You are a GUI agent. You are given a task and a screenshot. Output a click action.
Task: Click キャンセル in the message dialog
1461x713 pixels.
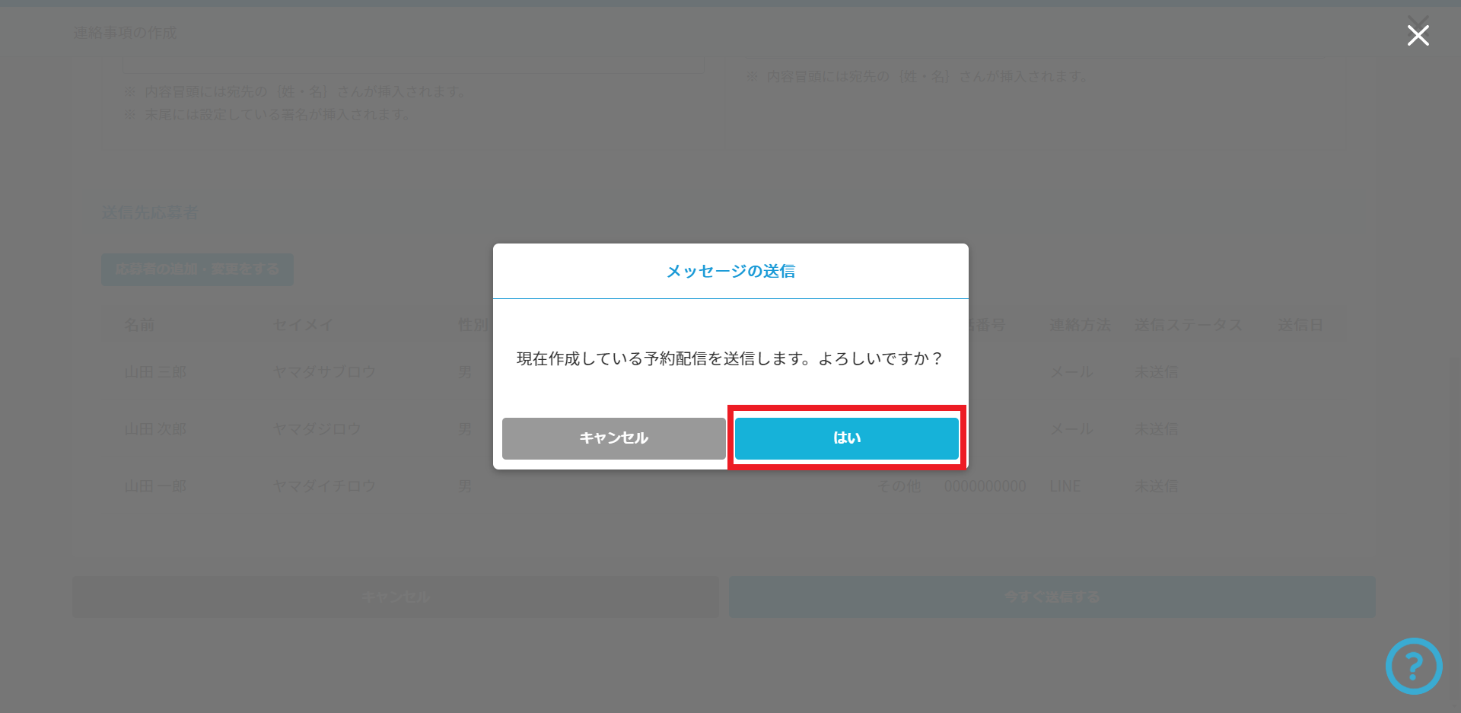click(x=613, y=438)
